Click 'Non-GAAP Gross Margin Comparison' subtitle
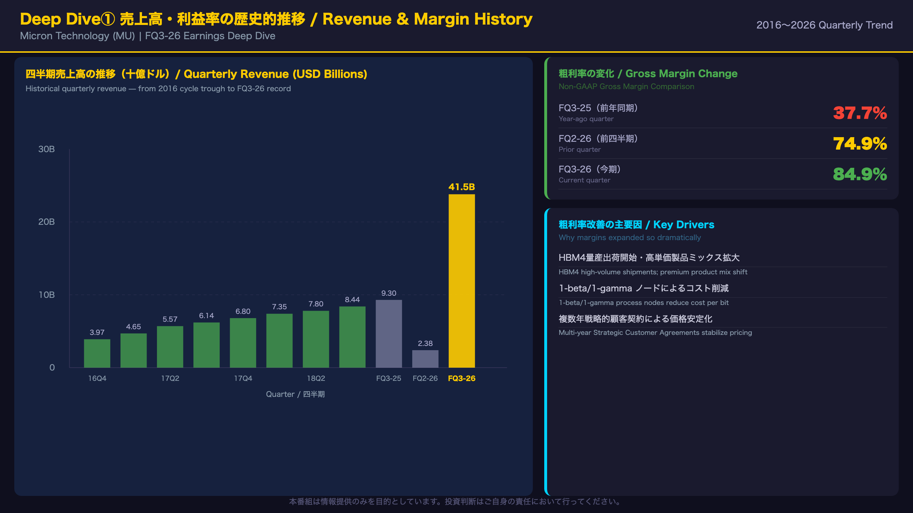Screen dimensions: 913x513 [x=626, y=87]
